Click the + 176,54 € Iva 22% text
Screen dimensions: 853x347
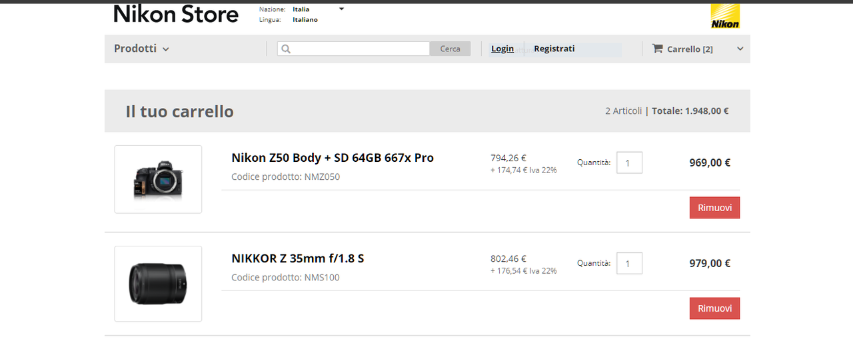(524, 271)
